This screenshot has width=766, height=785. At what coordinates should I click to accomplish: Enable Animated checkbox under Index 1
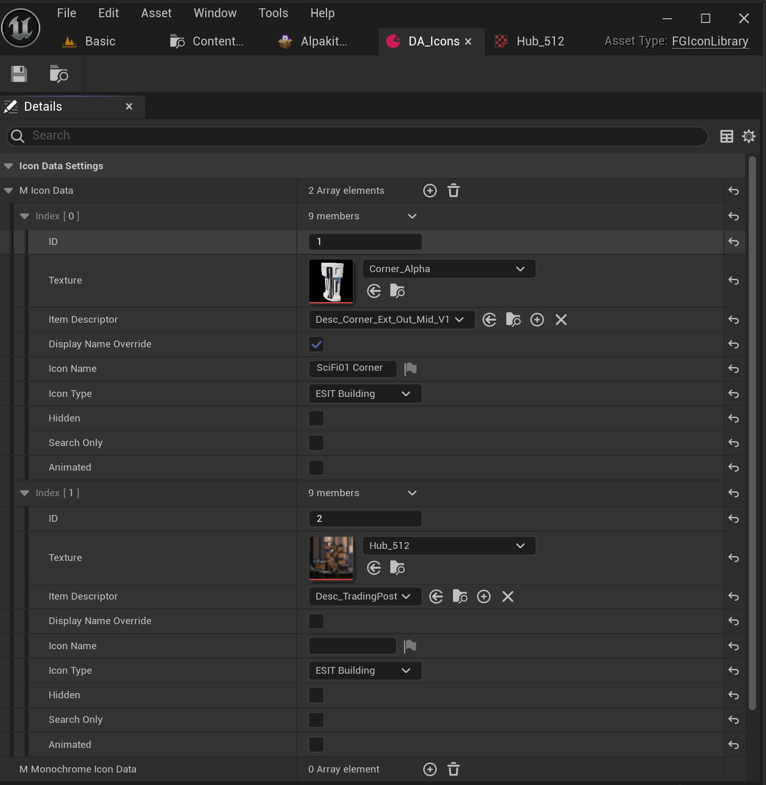pyautogui.click(x=316, y=744)
